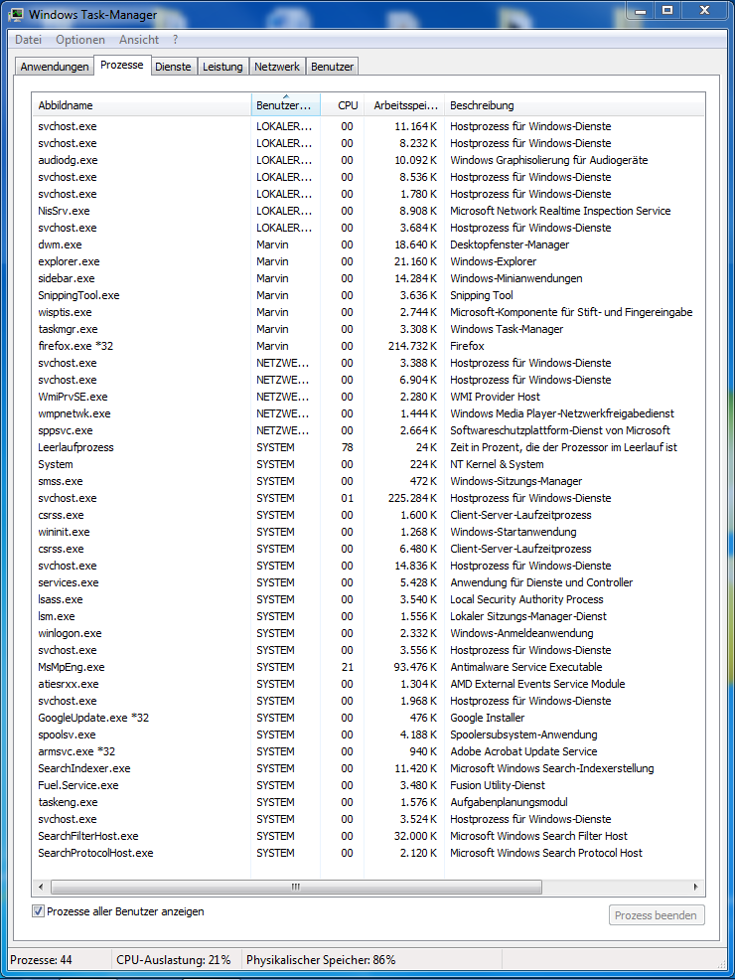
Task: Select the smss.exe process
Action: coord(368,481)
